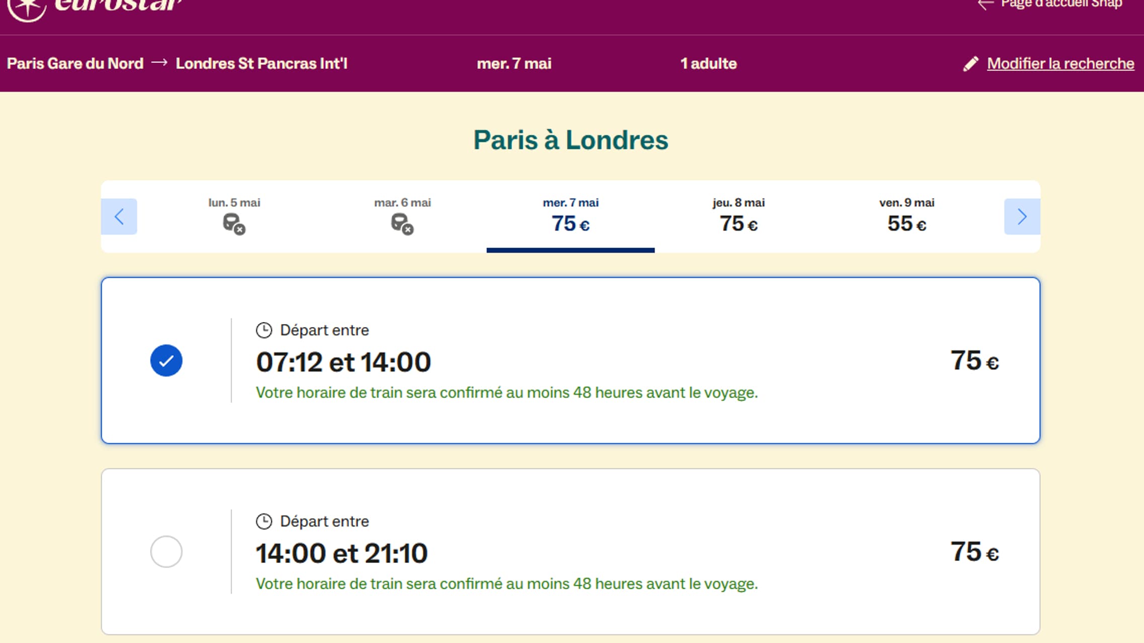Show later dates using the right chevron
This screenshot has width=1144, height=643.
click(x=1023, y=216)
